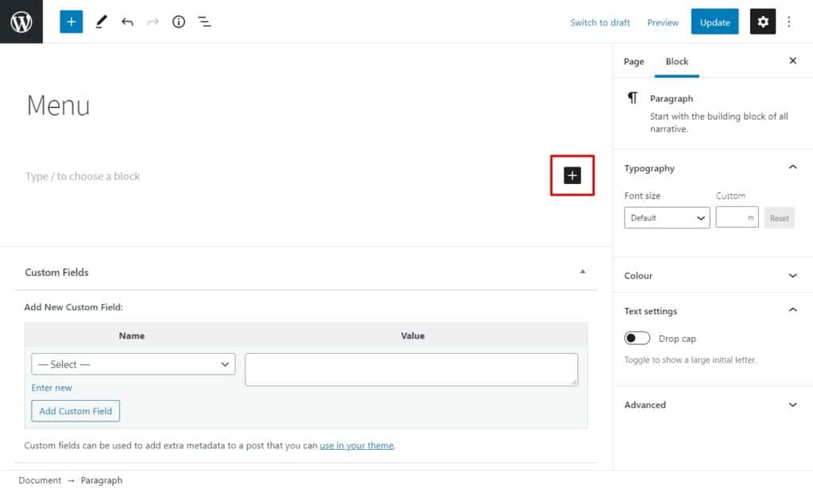
Task: Collapse the Typography section
Action: click(792, 167)
